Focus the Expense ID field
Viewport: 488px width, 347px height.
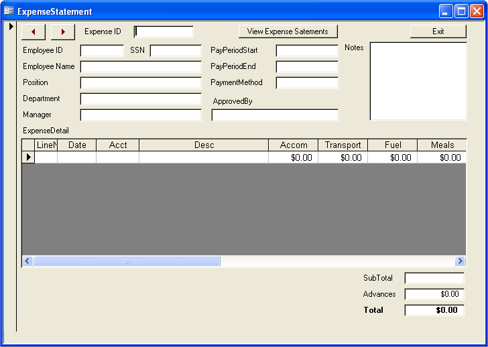(x=164, y=31)
